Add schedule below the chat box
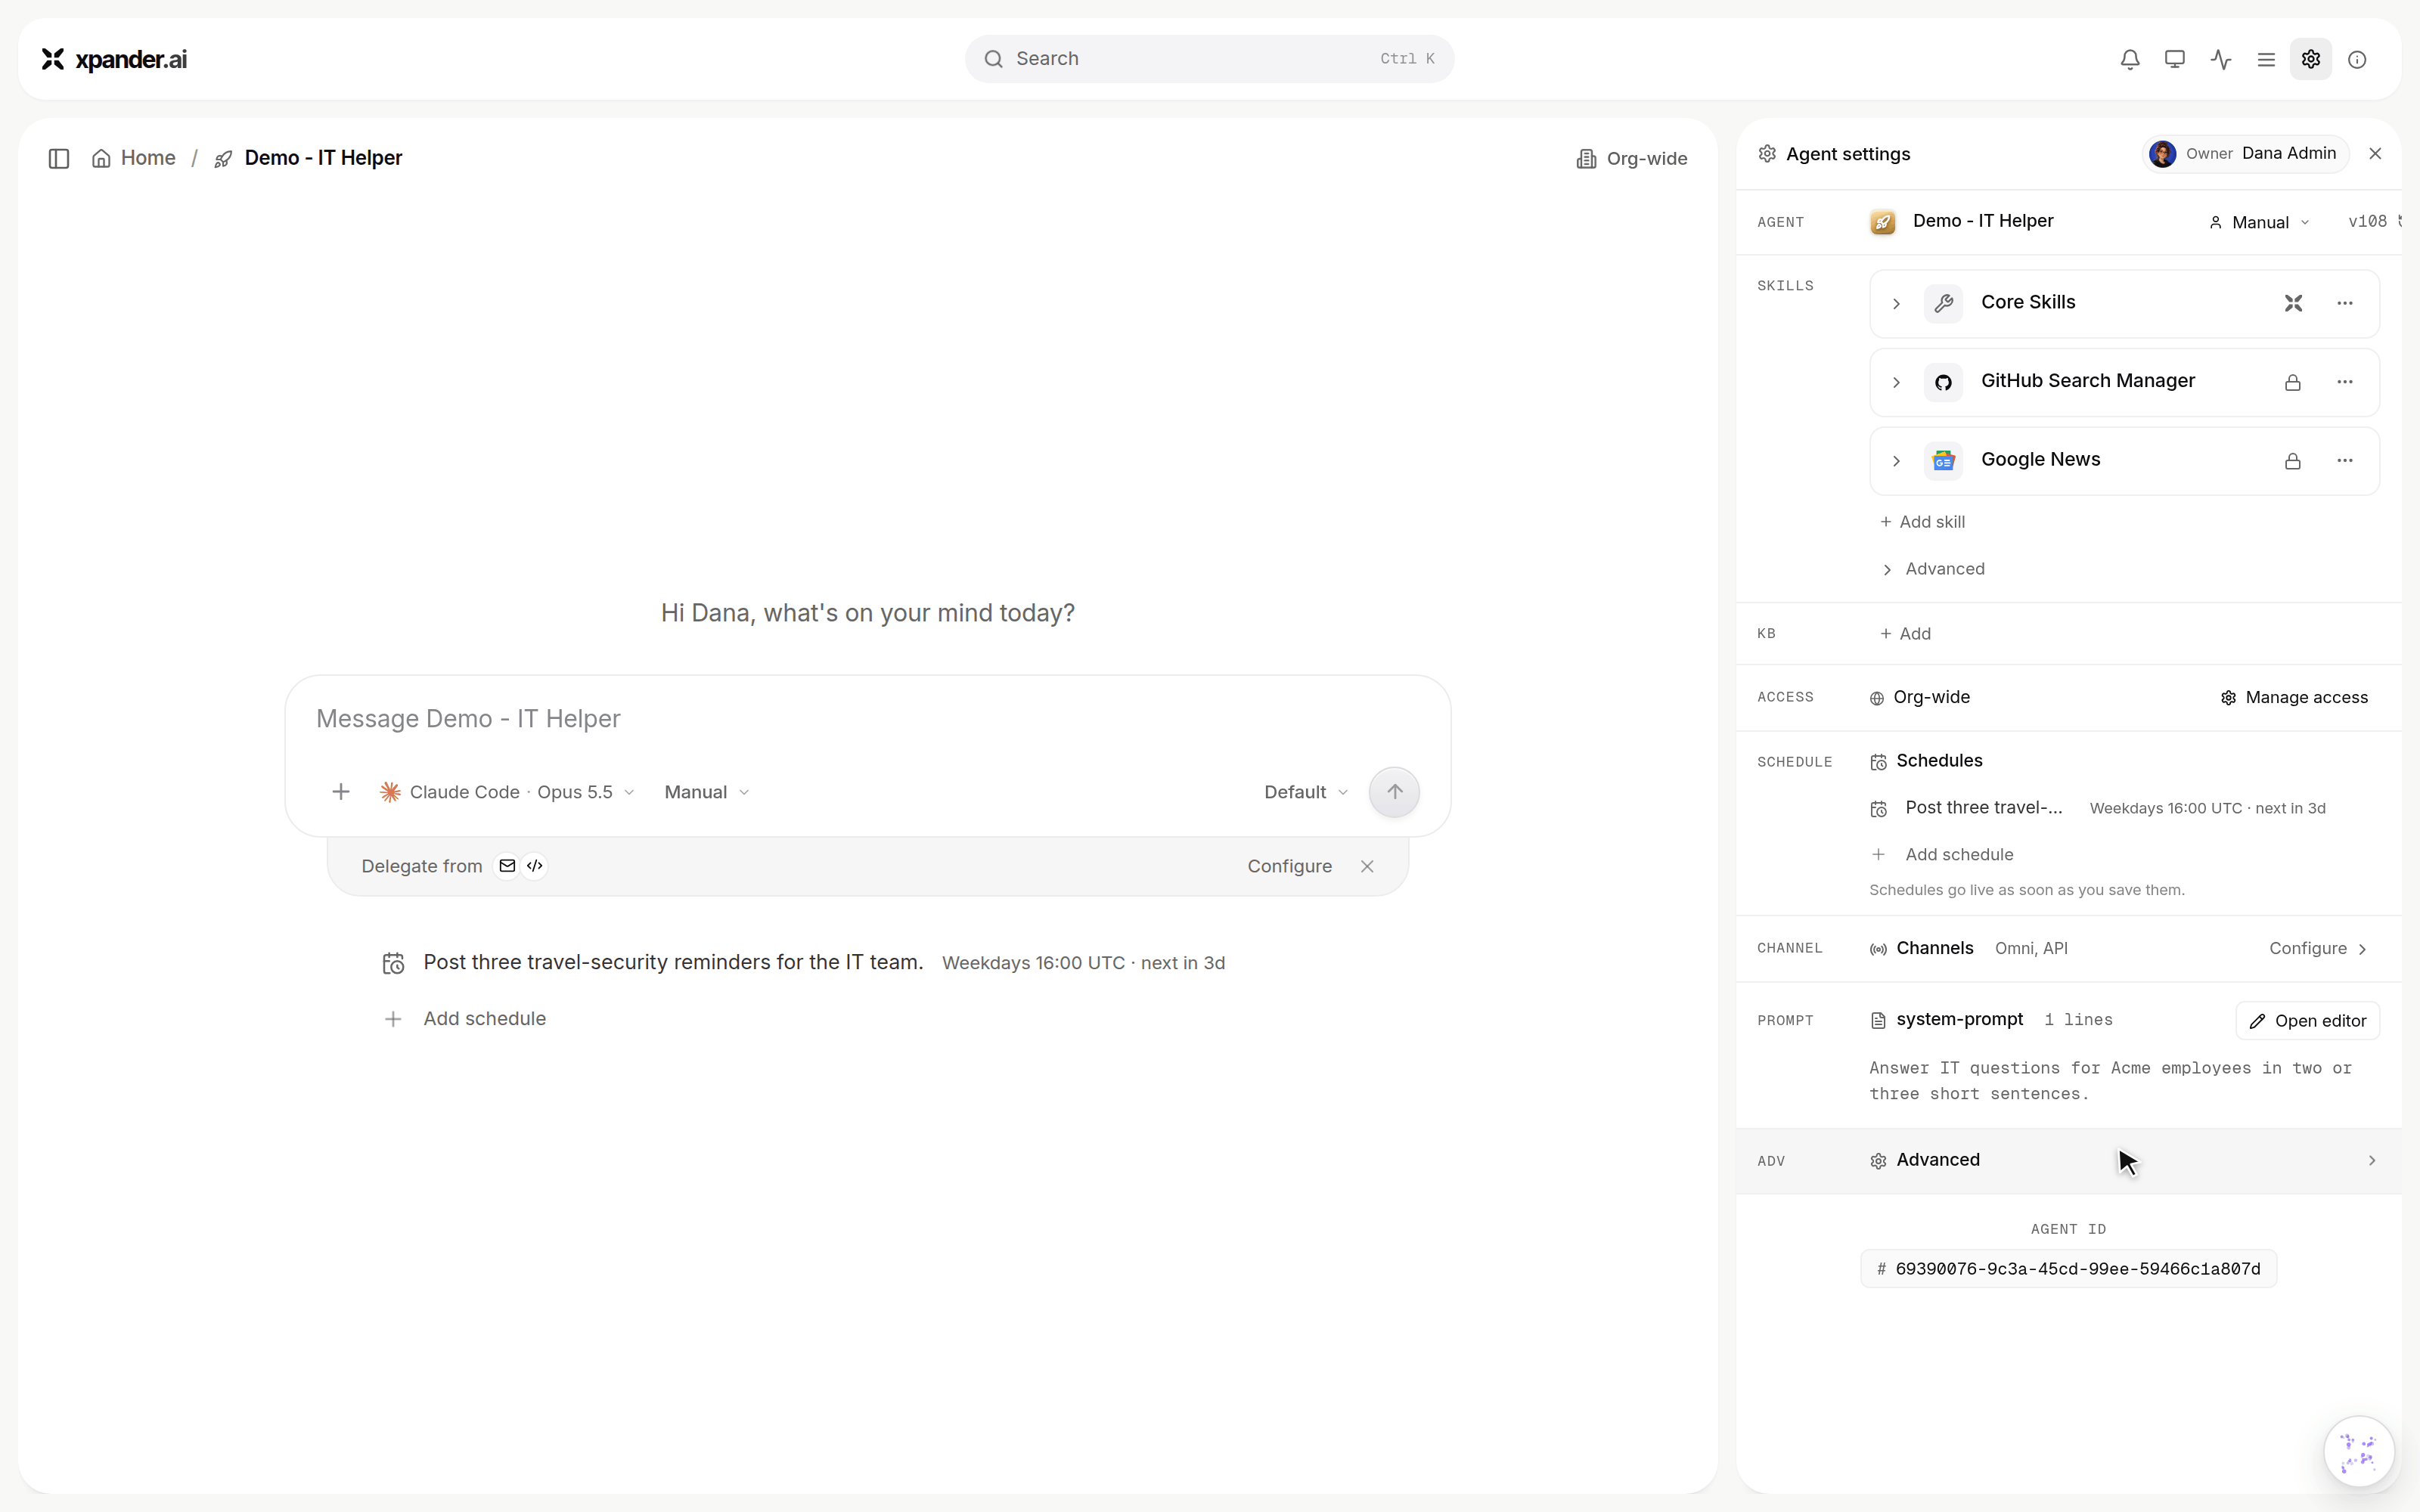 click(x=465, y=1019)
